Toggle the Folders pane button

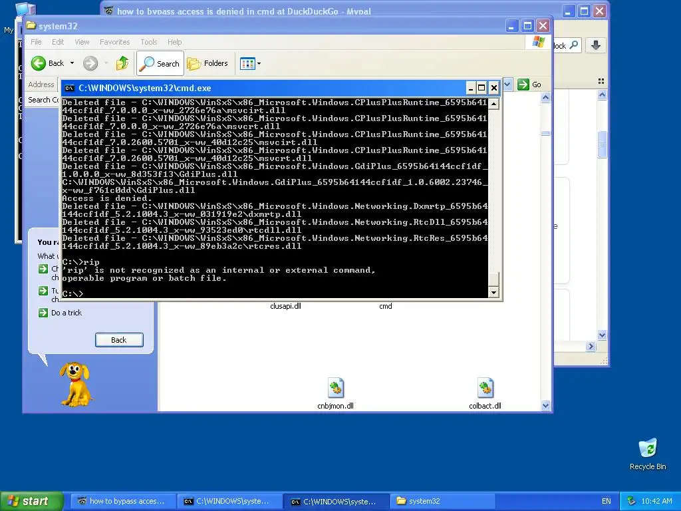(207, 63)
